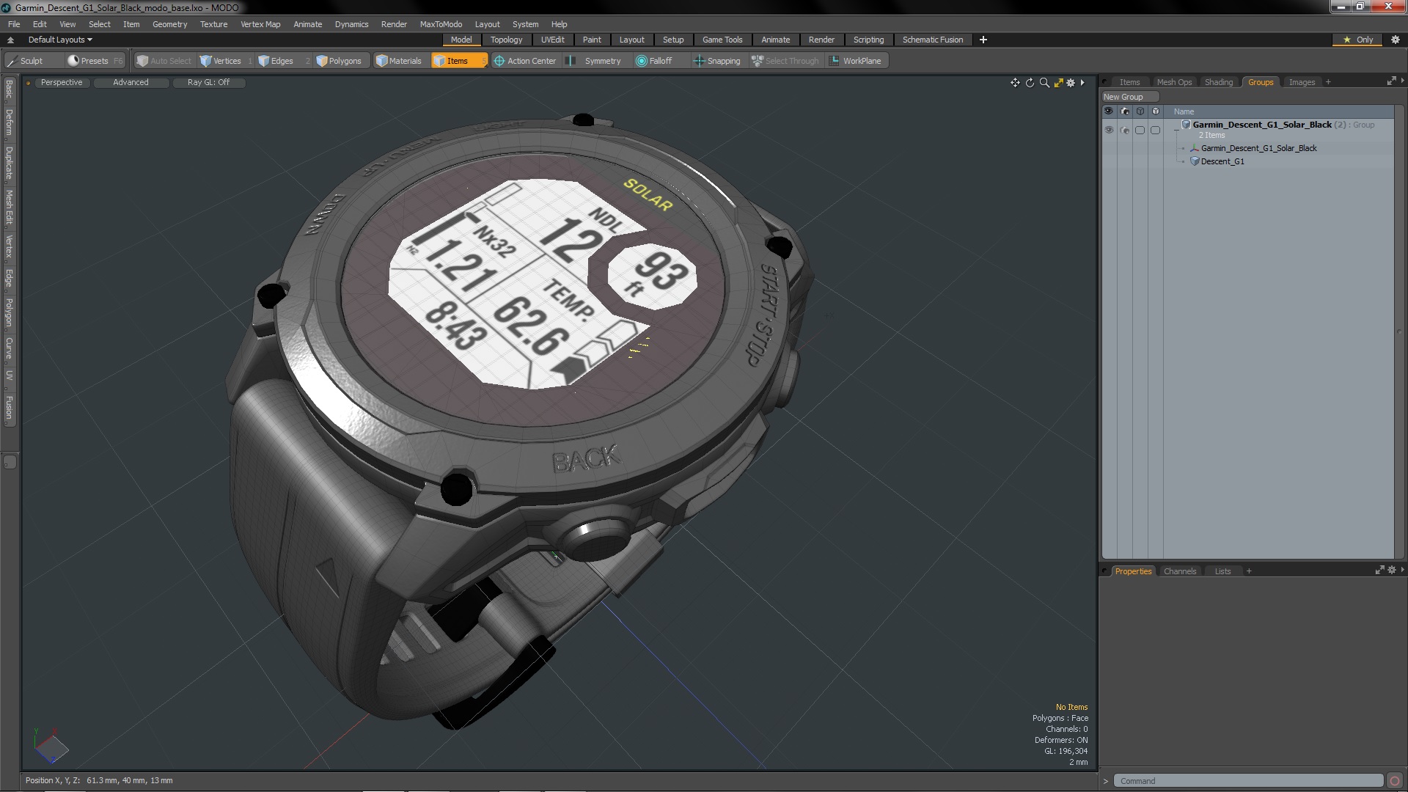
Task: Click the record button beside Command field
Action: point(1395,781)
